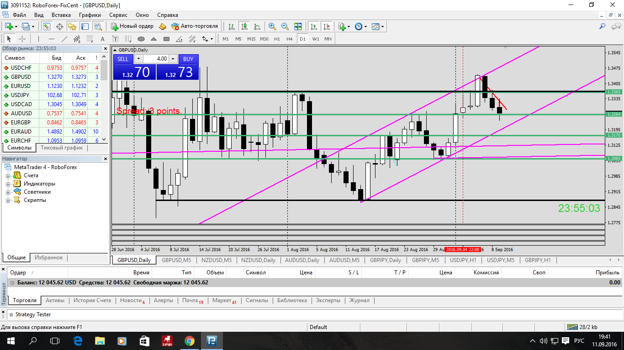Select the text label tool
Viewport: 624px width, 350px height.
pos(102,39)
